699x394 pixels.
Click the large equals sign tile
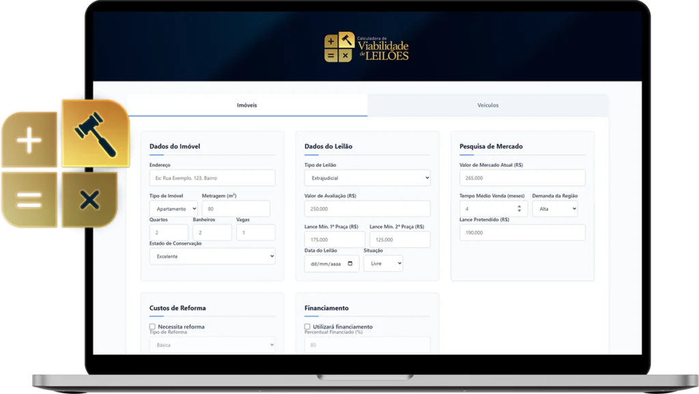[29, 199]
